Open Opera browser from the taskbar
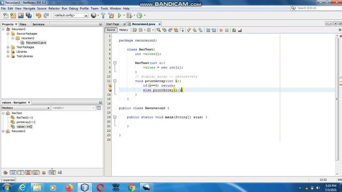The height and width of the screenshot is (192, 342). click(100, 187)
